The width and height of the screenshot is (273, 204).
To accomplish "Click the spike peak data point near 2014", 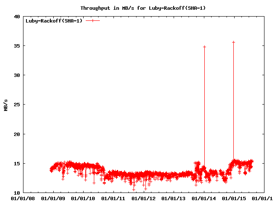I will [x=204, y=47].
